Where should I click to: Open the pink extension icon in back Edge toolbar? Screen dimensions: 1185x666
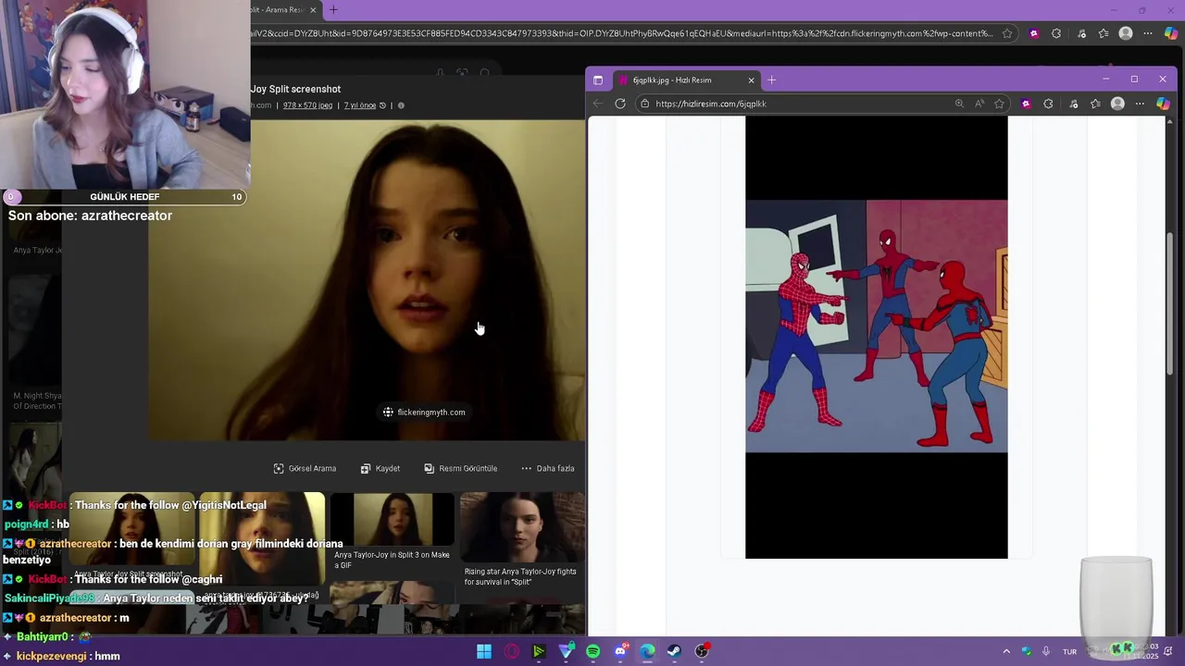[1034, 33]
